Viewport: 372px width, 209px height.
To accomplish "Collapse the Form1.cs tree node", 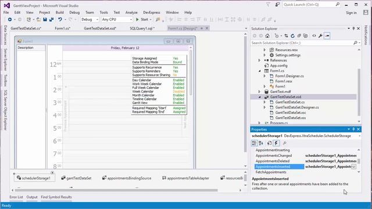I will [260, 71].
